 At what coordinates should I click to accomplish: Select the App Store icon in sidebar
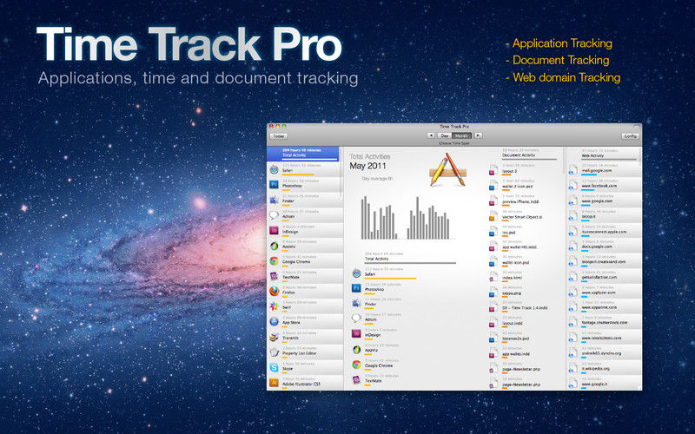click(x=274, y=322)
